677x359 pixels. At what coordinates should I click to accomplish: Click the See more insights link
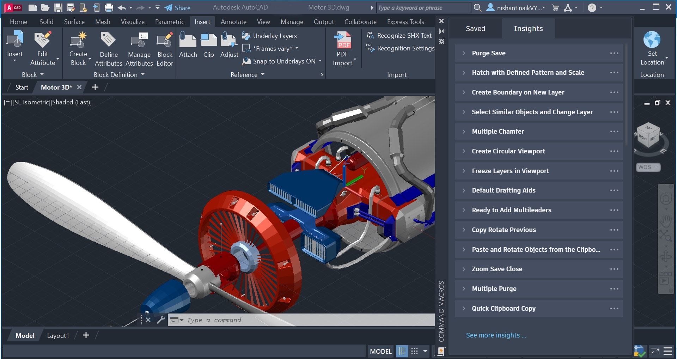pos(496,335)
